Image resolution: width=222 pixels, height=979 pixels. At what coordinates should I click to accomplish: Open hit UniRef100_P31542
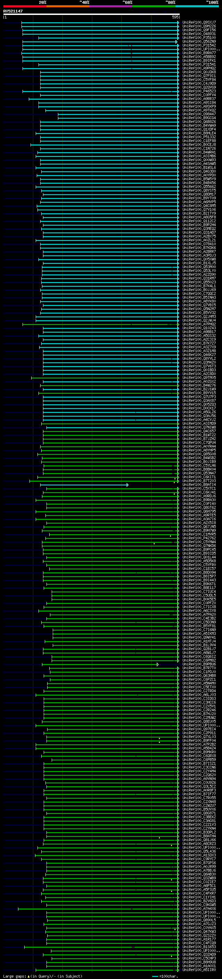pos(199,45)
